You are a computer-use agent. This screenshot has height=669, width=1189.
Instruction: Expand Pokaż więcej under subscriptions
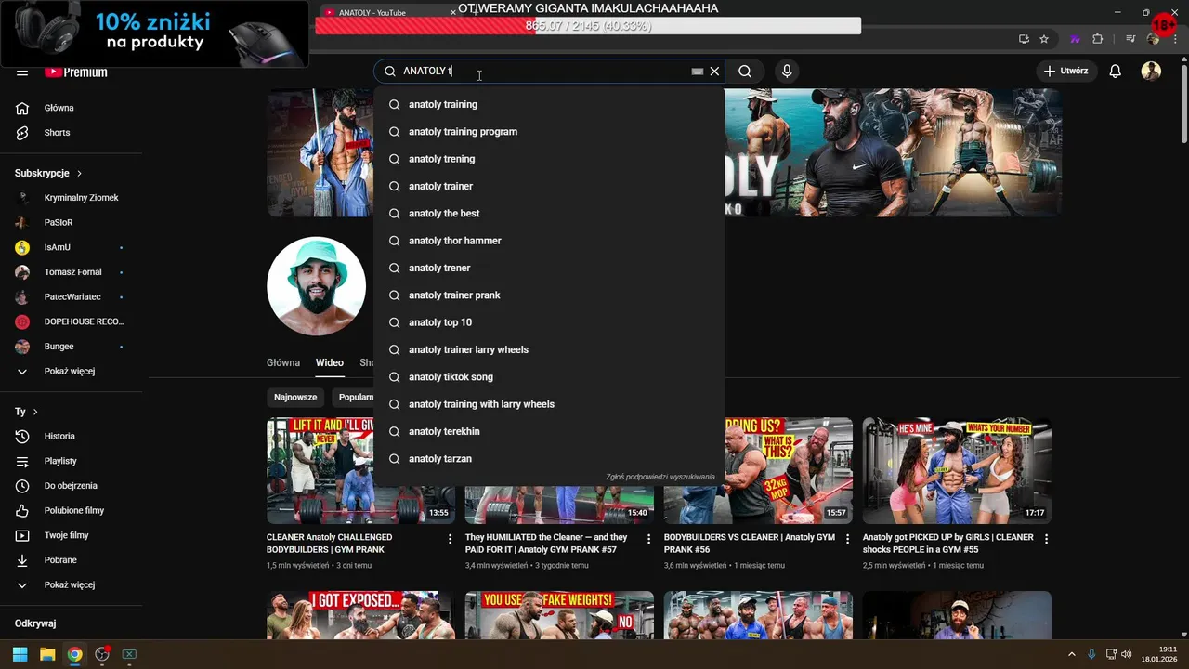[x=72, y=372]
